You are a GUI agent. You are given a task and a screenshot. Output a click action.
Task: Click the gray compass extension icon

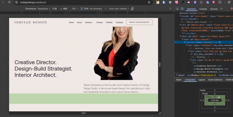(x=201, y=2)
